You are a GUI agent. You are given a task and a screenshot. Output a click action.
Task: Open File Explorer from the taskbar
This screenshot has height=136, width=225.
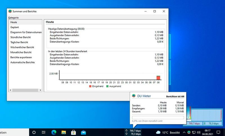[64, 132]
